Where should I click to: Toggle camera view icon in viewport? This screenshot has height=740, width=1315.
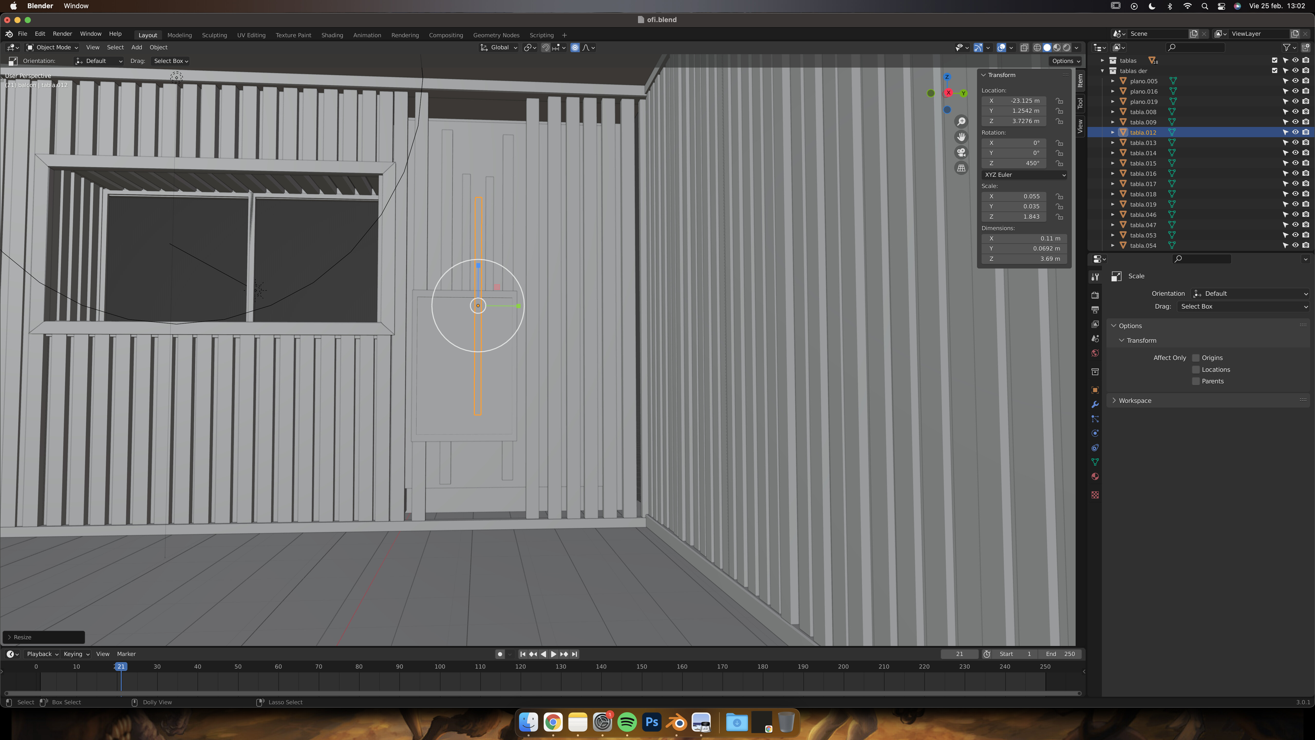(x=961, y=153)
